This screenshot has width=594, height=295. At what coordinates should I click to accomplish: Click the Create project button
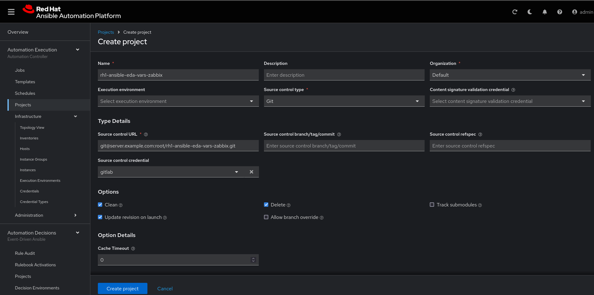tap(122, 288)
